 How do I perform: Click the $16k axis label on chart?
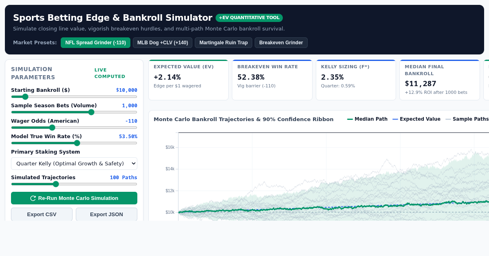tap(170, 147)
